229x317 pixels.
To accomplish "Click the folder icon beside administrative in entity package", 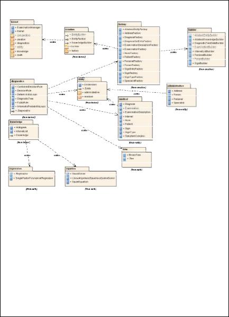I will [80, 92].
